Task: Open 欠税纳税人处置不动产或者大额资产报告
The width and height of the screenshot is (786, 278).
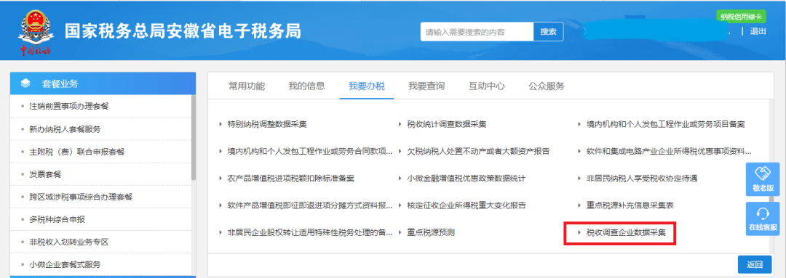Action: 478,151
